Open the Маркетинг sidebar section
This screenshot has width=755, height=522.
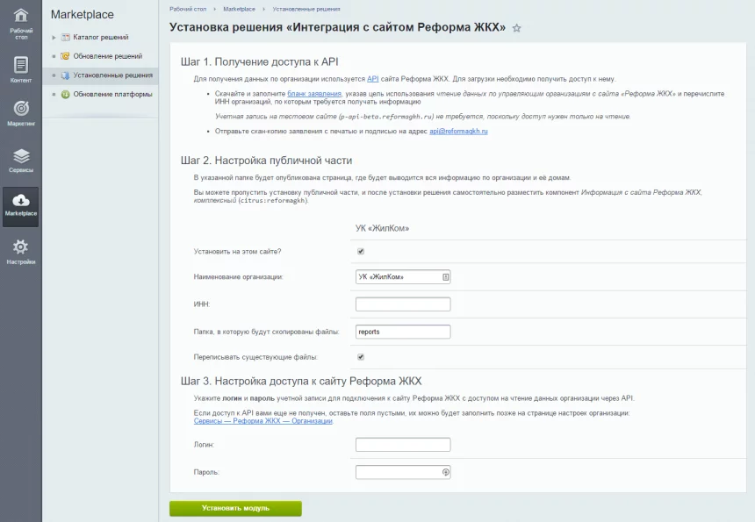21,112
